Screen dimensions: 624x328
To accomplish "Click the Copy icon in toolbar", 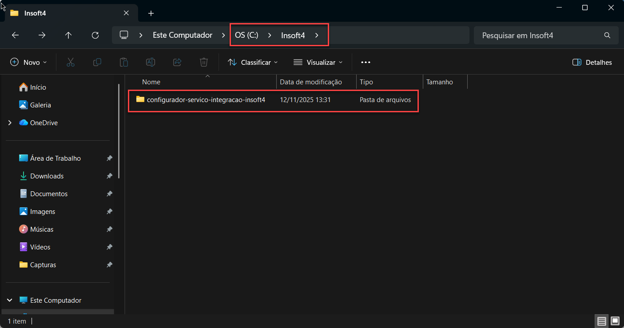I will click(97, 62).
